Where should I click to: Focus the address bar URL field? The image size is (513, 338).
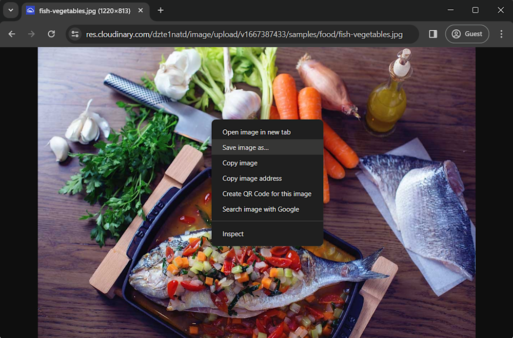pos(244,34)
